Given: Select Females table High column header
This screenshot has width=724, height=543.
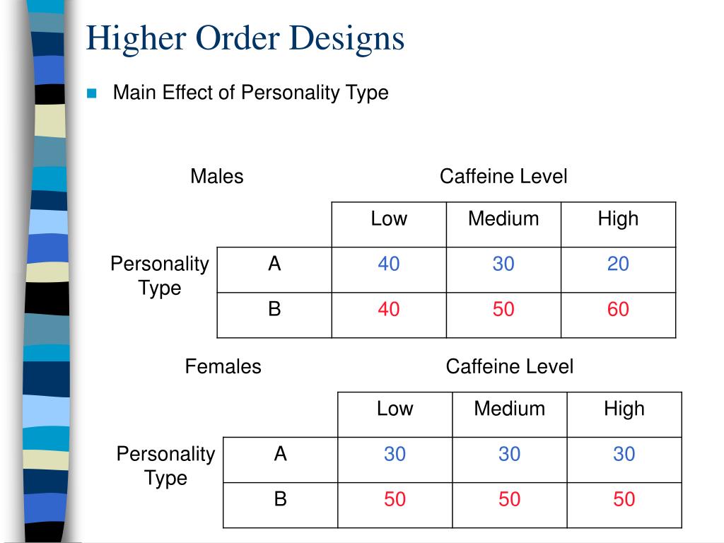Looking at the screenshot, I should tap(624, 414).
